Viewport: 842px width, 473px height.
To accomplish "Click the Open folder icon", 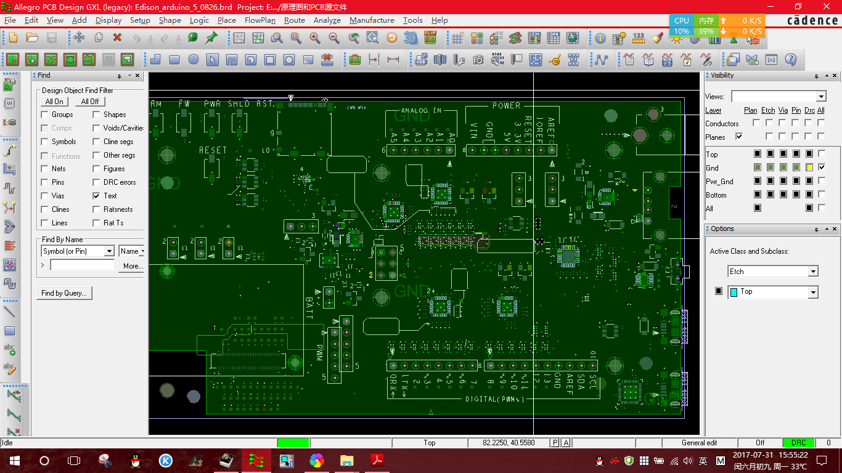I will click(33, 38).
